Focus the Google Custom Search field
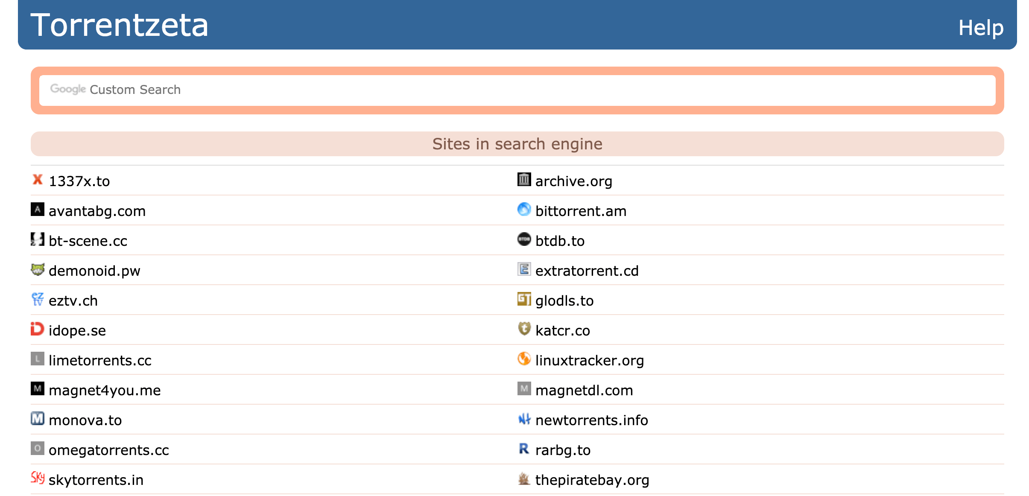This screenshot has width=1029, height=496. point(517,90)
